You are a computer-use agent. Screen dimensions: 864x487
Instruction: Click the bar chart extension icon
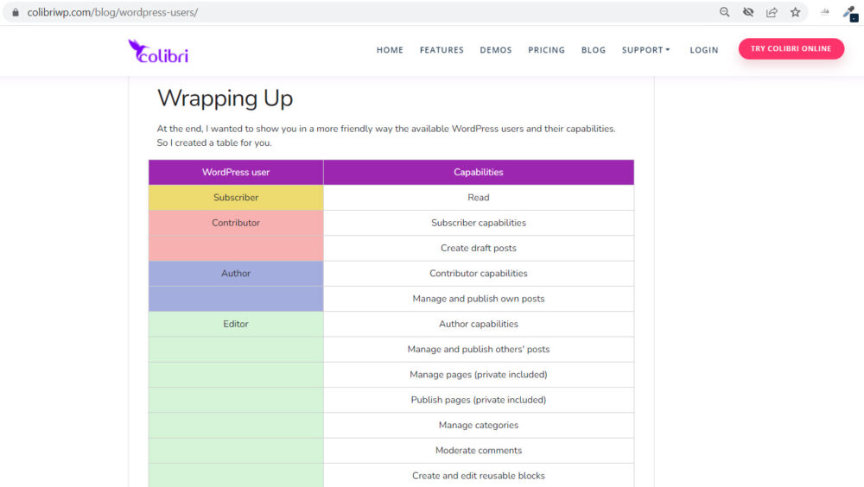pos(824,12)
